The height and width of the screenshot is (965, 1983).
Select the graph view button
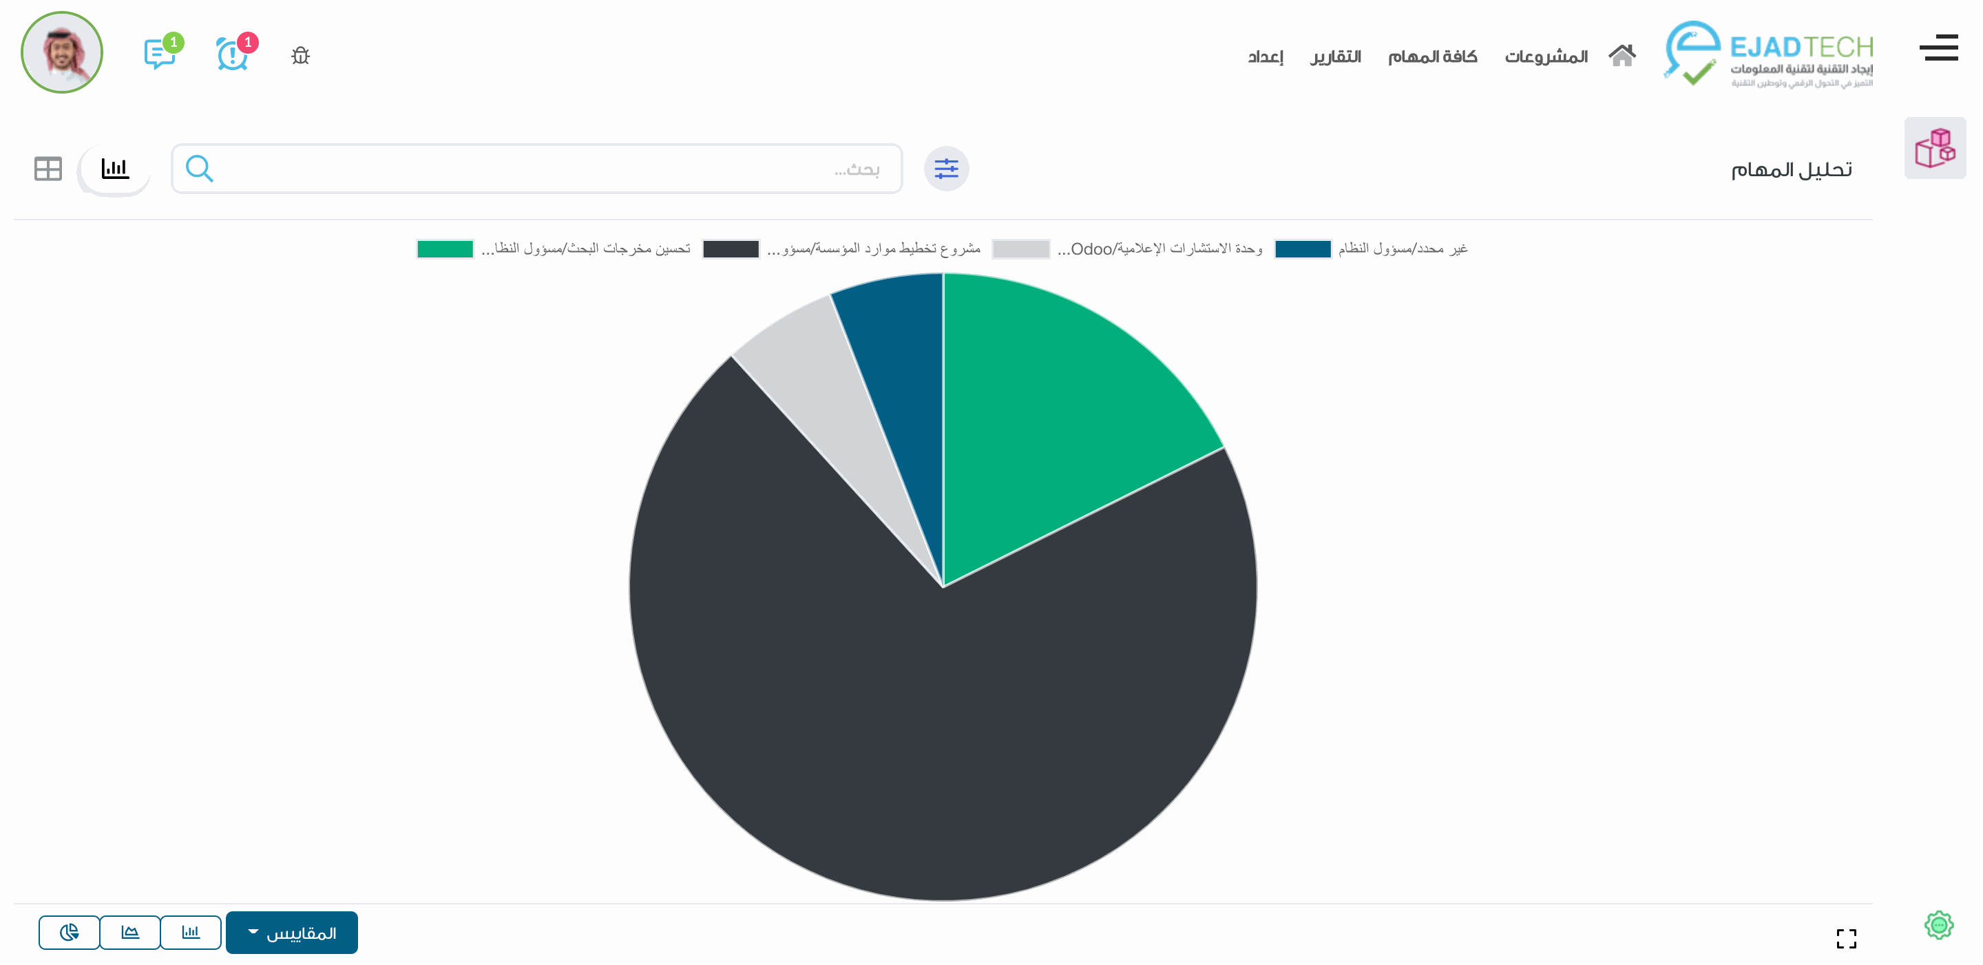115,169
